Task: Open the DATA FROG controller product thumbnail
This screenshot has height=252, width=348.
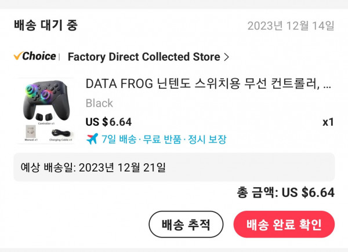Action: (46, 110)
